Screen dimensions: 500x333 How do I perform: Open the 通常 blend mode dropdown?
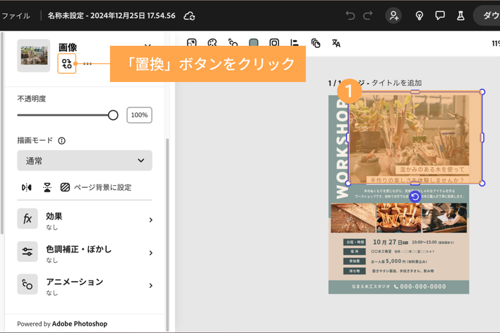(85, 161)
